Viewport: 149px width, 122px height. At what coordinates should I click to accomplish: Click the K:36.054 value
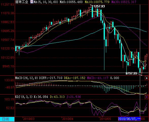[41, 97]
